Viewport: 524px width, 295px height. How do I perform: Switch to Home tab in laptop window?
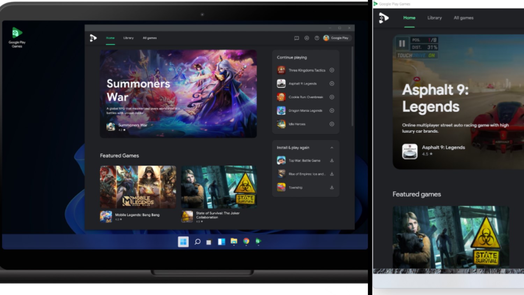point(110,38)
